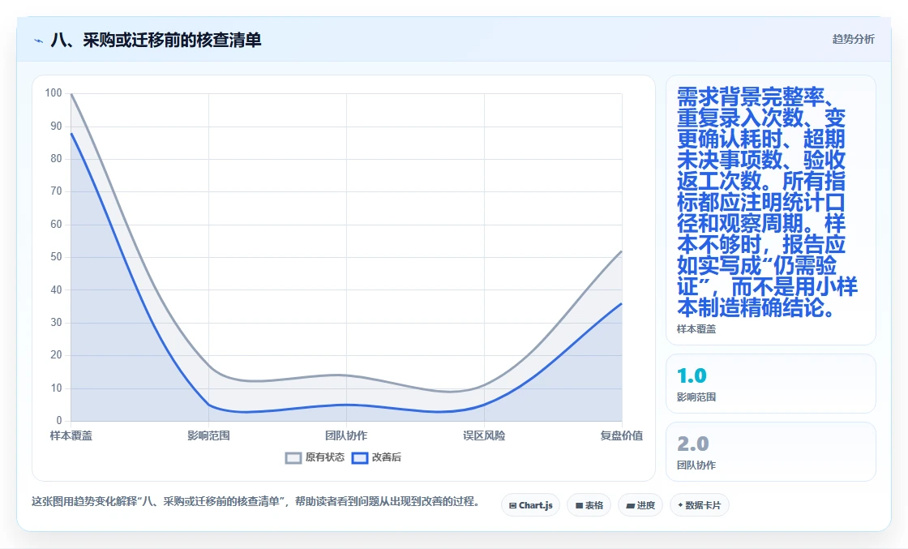Click the 样本覆盖 caption under the blue paragraph
The height and width of the screenshot is (549, 908).
tap(696, 329)
